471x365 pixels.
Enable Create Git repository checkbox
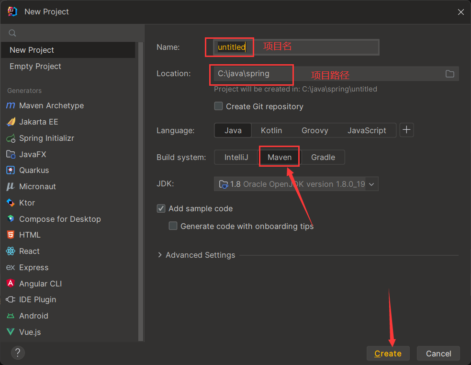(218, 106)
